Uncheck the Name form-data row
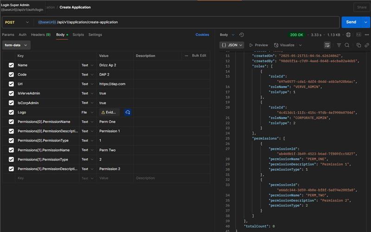This screenshot has width=371, height=232. 11,65
